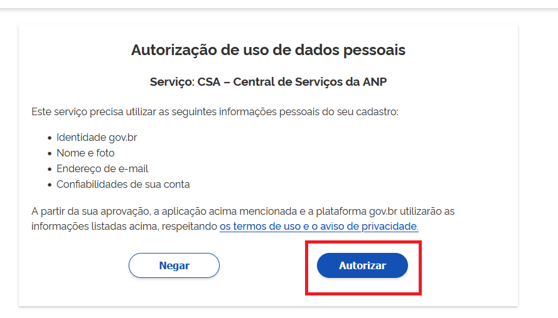Click the Identidade gov.br list item
The image size is (558, 318).
[x=96, y=137]
